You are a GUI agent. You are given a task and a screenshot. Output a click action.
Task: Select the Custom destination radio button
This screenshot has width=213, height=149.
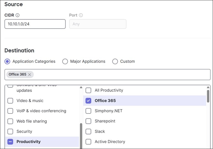click(x=115, y=62)
